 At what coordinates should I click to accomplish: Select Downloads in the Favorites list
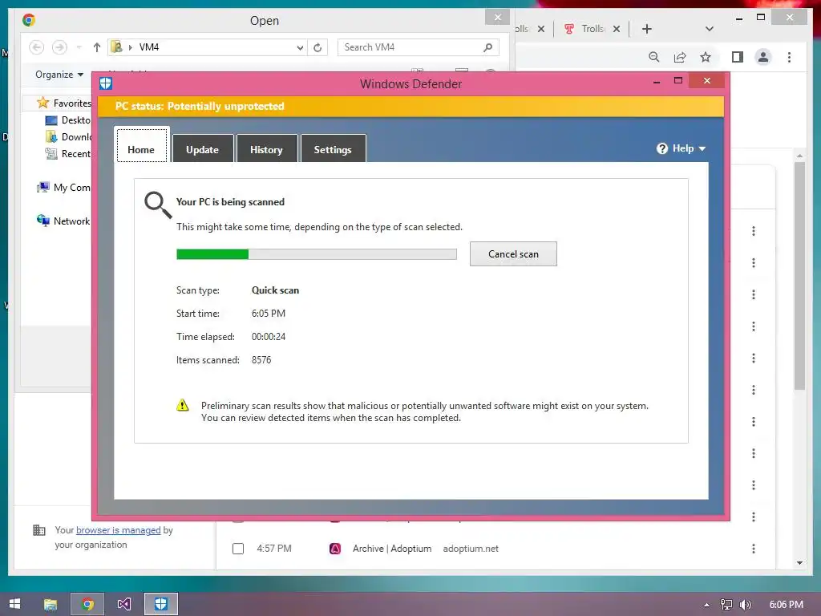[x=68, y=136]
